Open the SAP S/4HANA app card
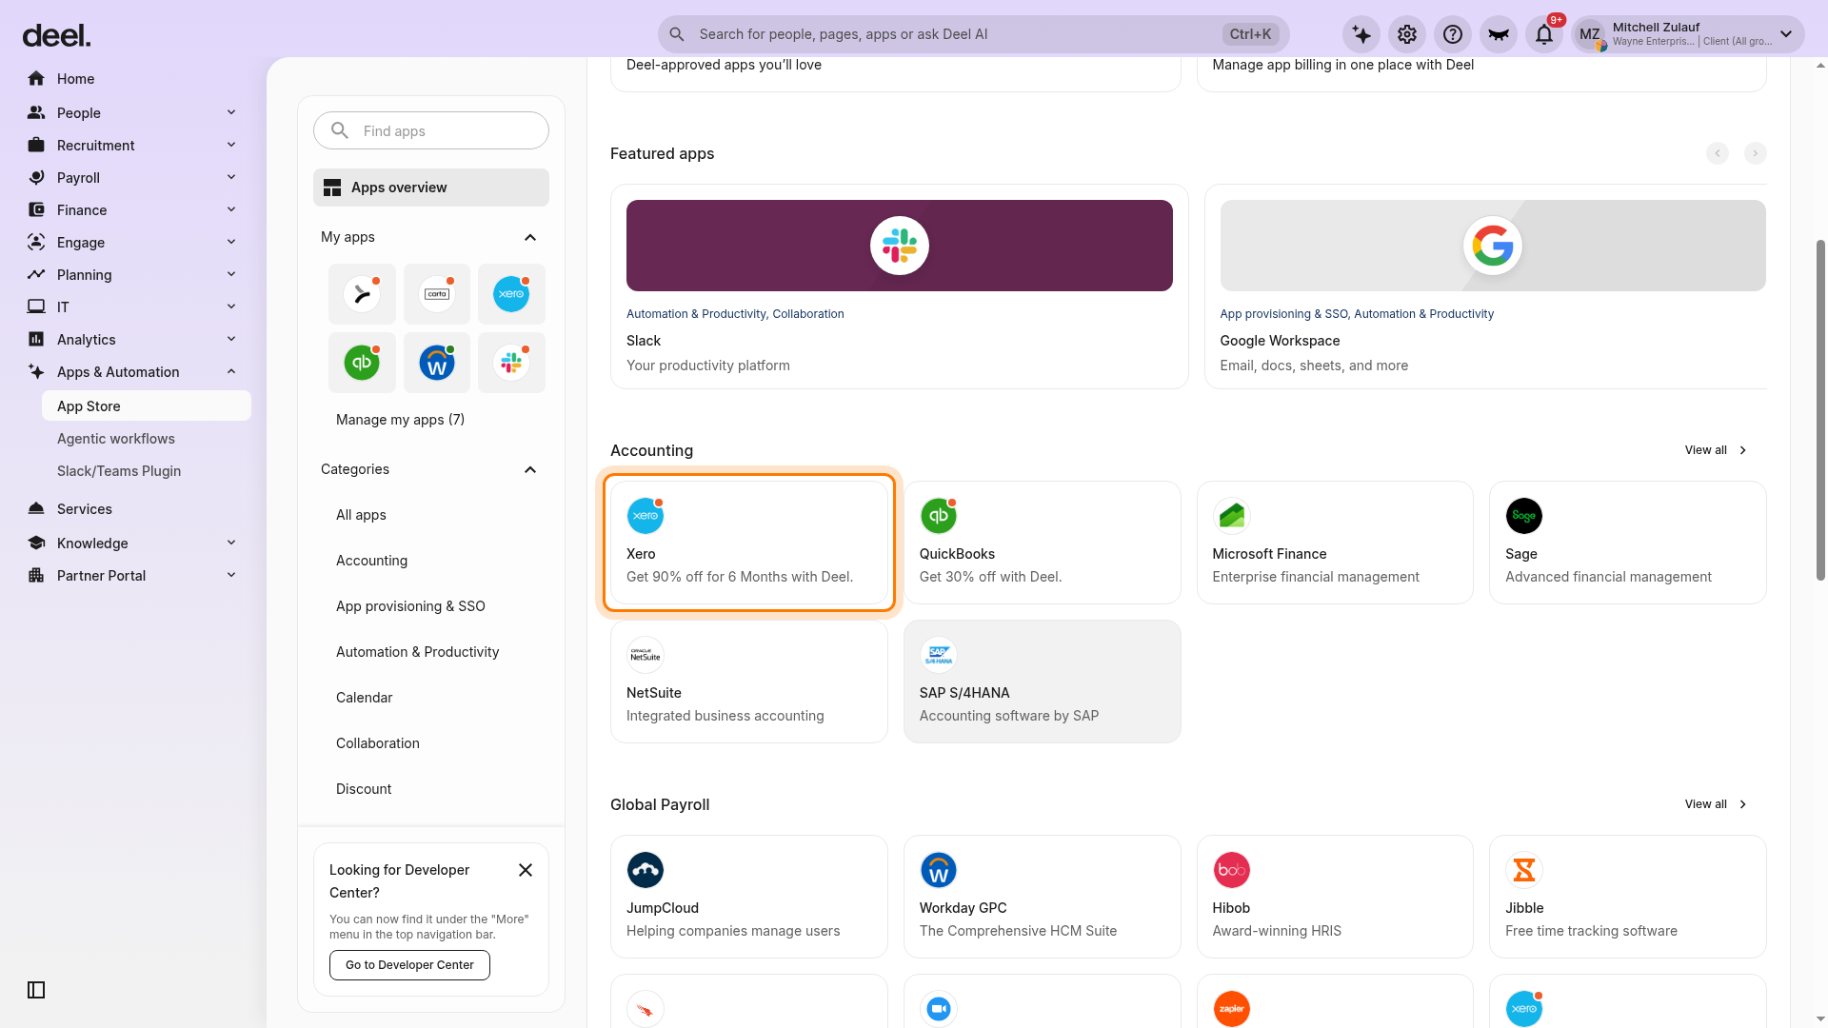This screenshot has width=1828, height=1028. pyautogui.click(x=1043, y=682)
